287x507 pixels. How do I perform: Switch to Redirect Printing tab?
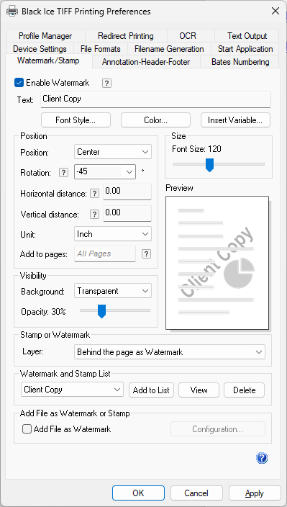point(126,36)
